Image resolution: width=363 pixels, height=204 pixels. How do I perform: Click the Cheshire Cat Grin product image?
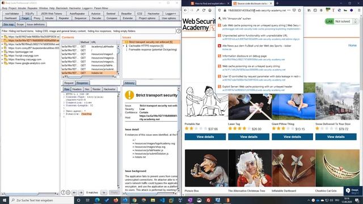click(x=337, y=168)
